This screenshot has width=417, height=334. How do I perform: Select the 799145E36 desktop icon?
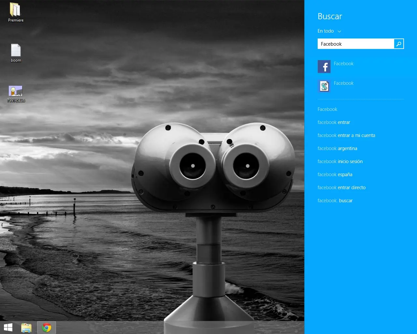tap(16, 94)
